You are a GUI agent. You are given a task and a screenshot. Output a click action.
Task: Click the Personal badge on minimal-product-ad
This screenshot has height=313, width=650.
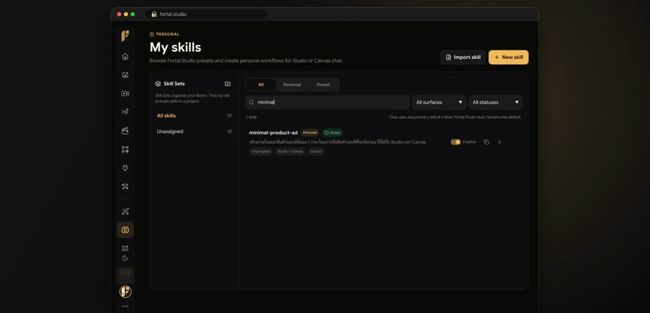[x=310, y=133]
